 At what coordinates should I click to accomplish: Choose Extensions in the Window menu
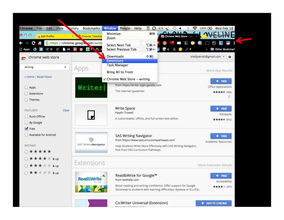click(x=130, y=61)
